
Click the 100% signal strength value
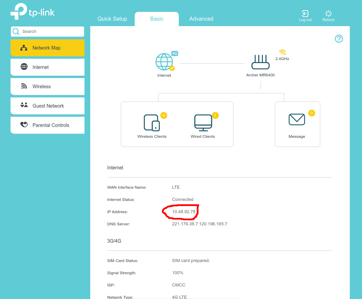tap(177, 273)
